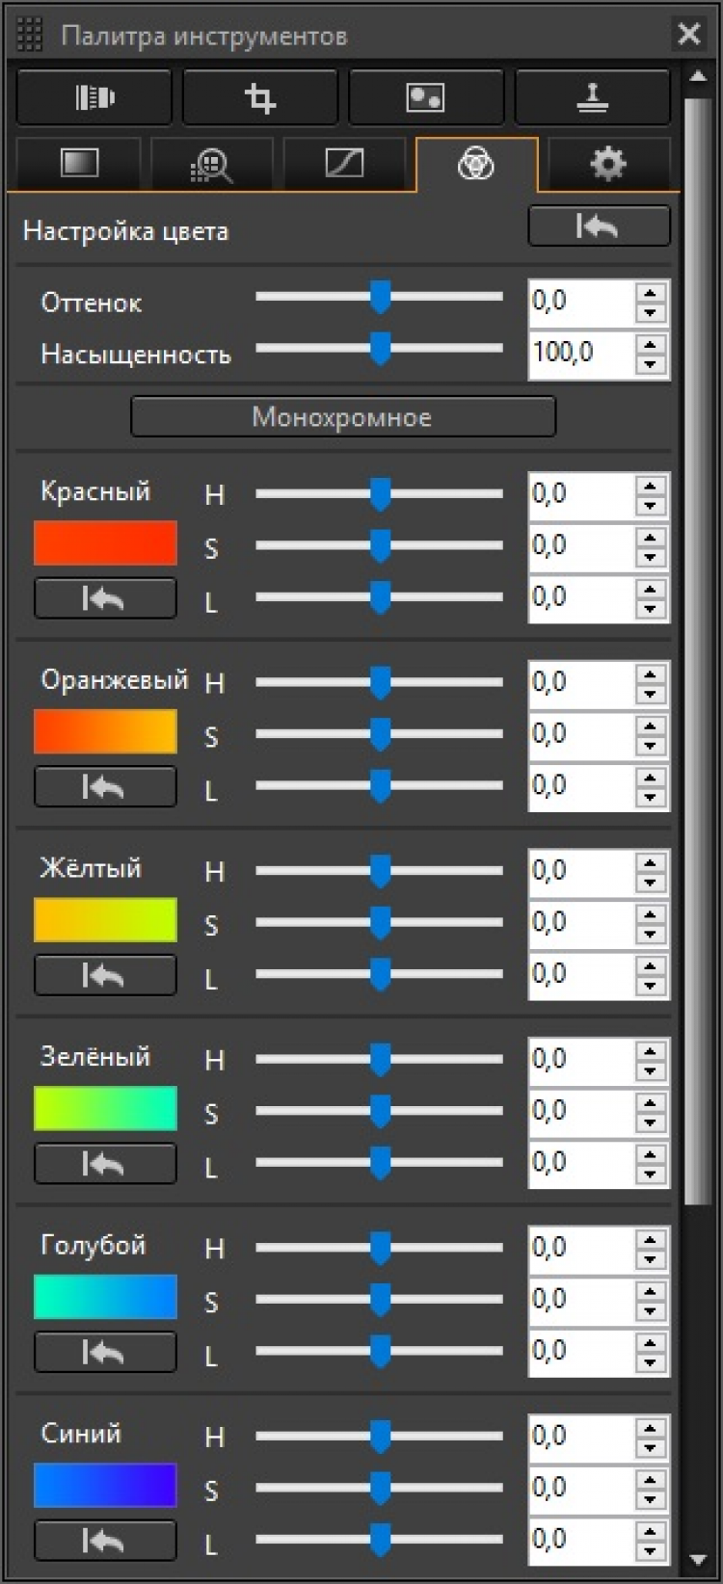This screenshot has height=1584, width=723.
Task: Click the Насыщенность value input field
Action: [x=580, y=353]
